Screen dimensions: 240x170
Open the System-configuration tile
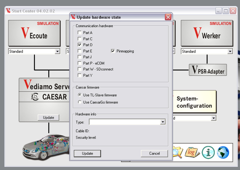click(x=194, y=102)
